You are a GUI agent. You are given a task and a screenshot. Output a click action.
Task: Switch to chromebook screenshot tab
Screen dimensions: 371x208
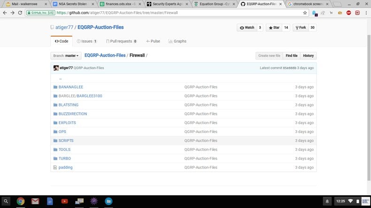(308, 4)
